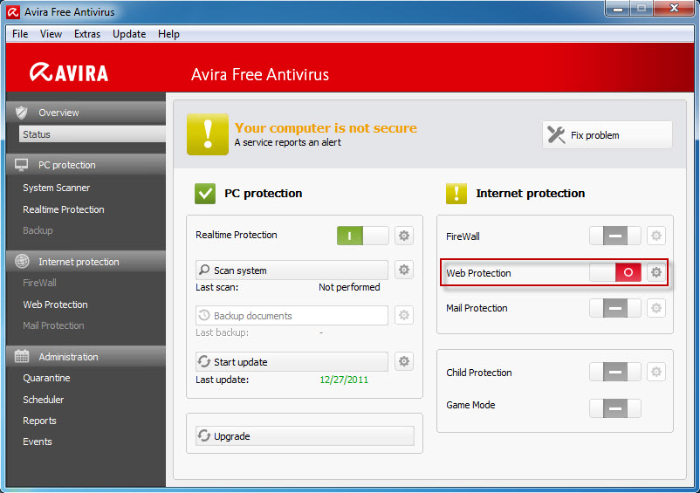This screenshot has width=700, height=493.
Task: Open Realtime Protection in sidebar
Action: click(x=64, y=209)
